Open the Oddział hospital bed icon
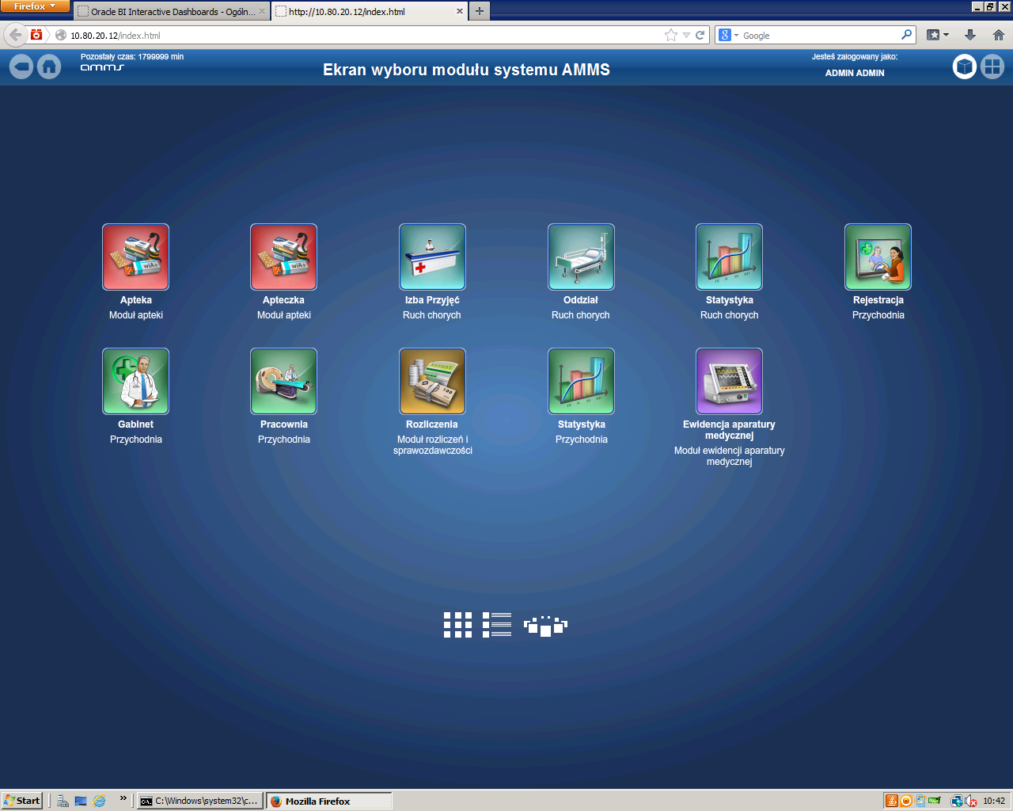1013x811 pixels. coord(581,257)
